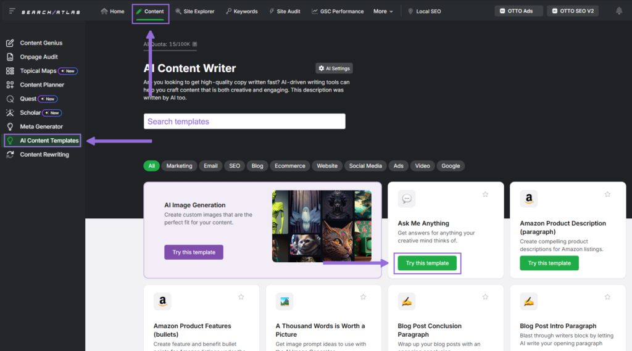Open notifications bell icon
Screen dimensions: 632x351
[x=619, y=11]
